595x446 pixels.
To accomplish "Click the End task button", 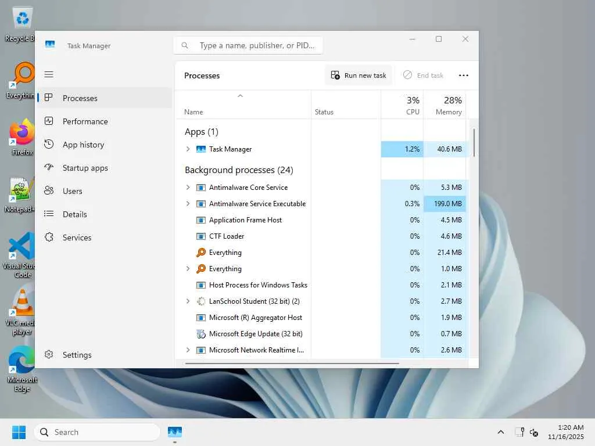I will click(423, 75).
